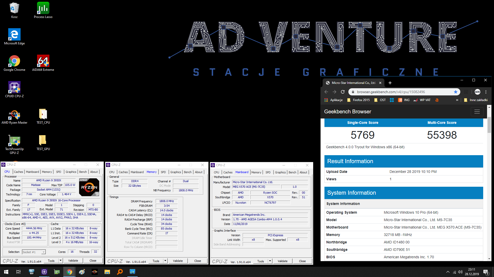Open Microsoft Edge desktop icon

click(14, 37)
